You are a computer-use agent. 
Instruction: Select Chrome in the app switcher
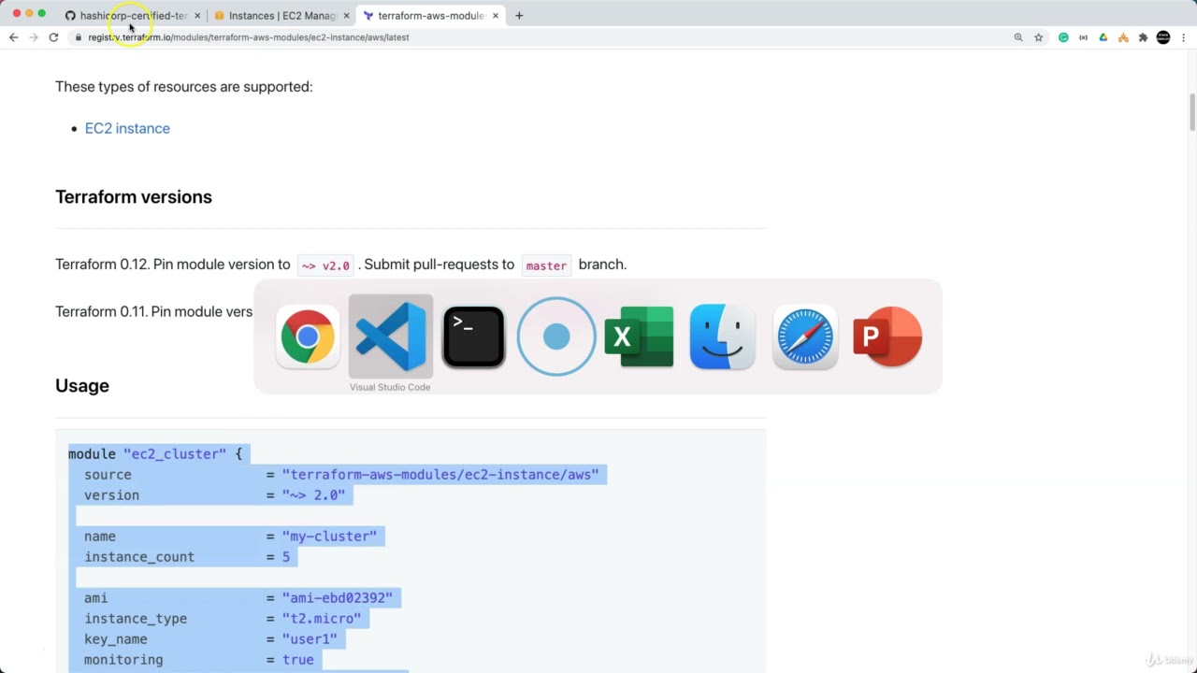click(308, 336)
